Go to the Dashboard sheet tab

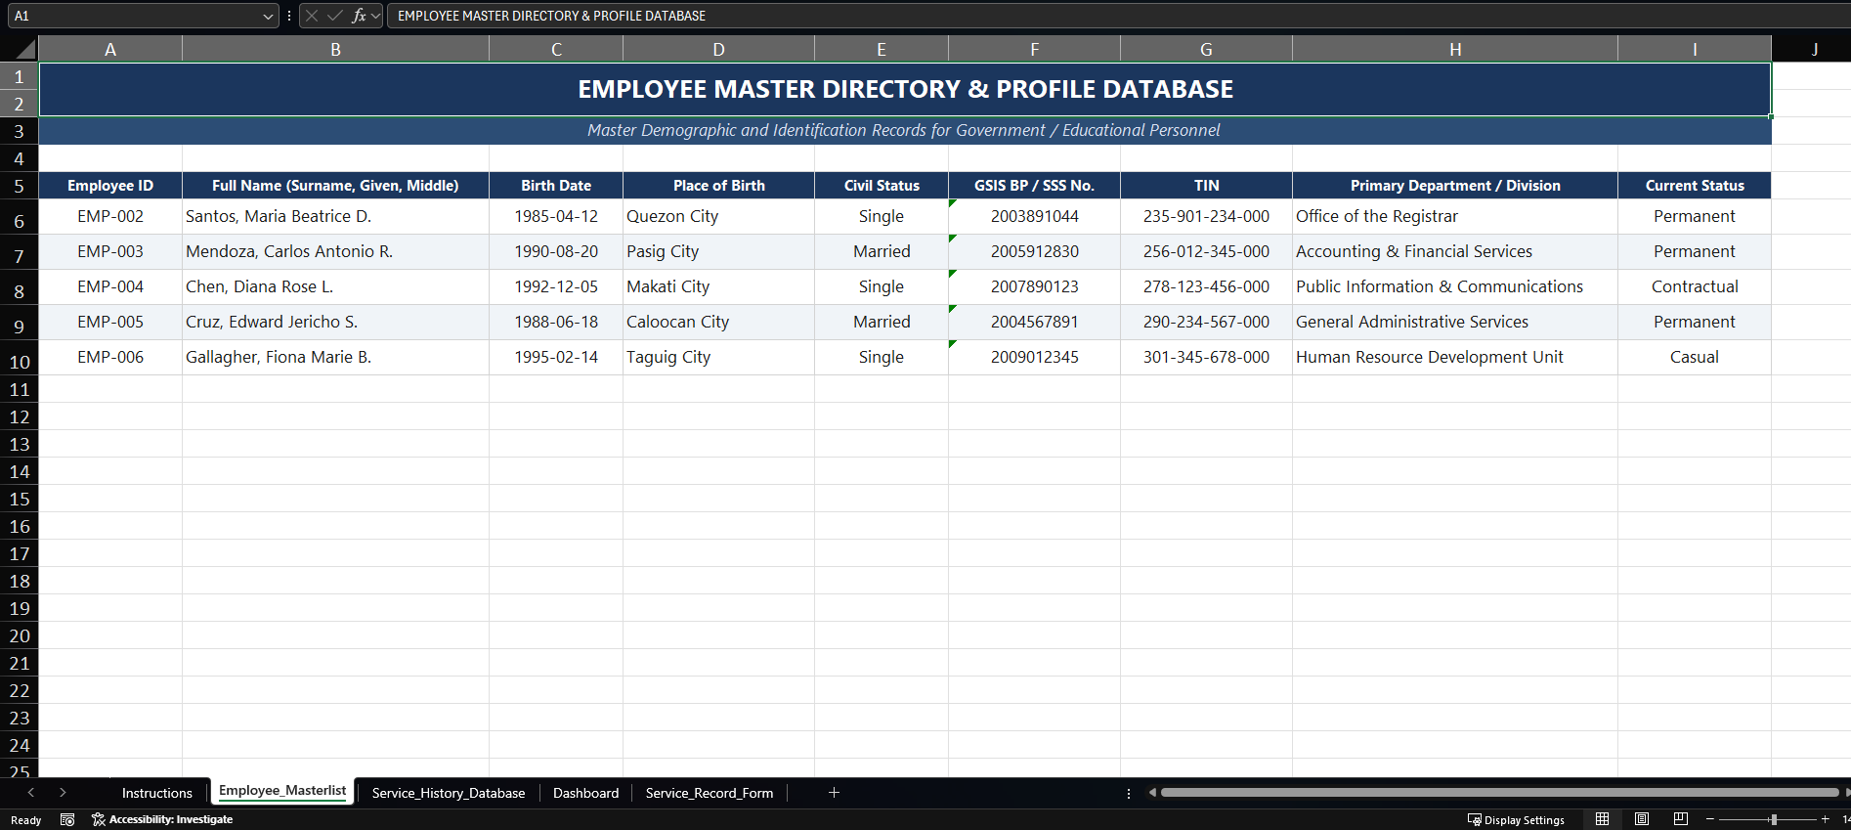click(x=586, y=793)
